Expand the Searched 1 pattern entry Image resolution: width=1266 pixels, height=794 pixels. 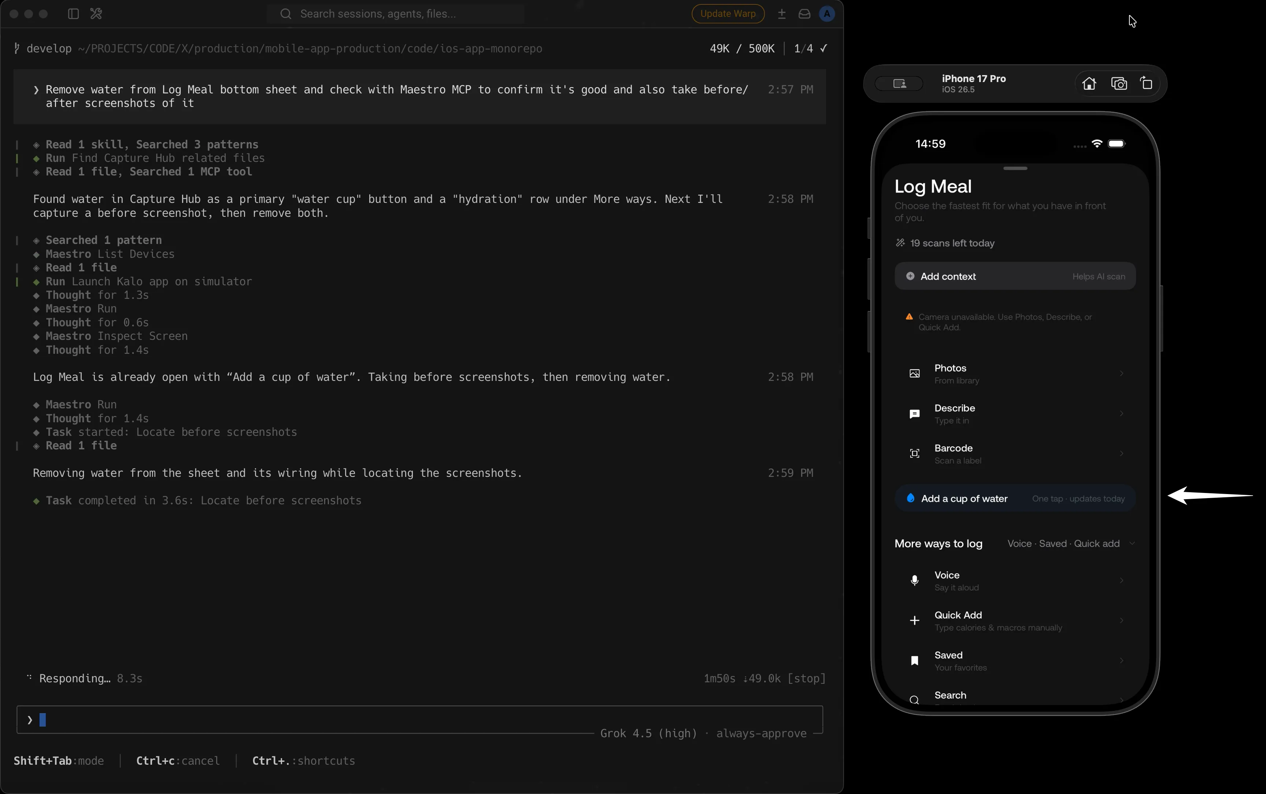103,240
